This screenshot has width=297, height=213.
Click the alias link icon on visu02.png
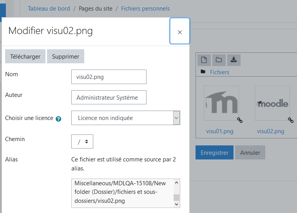[x=291, y=120]
